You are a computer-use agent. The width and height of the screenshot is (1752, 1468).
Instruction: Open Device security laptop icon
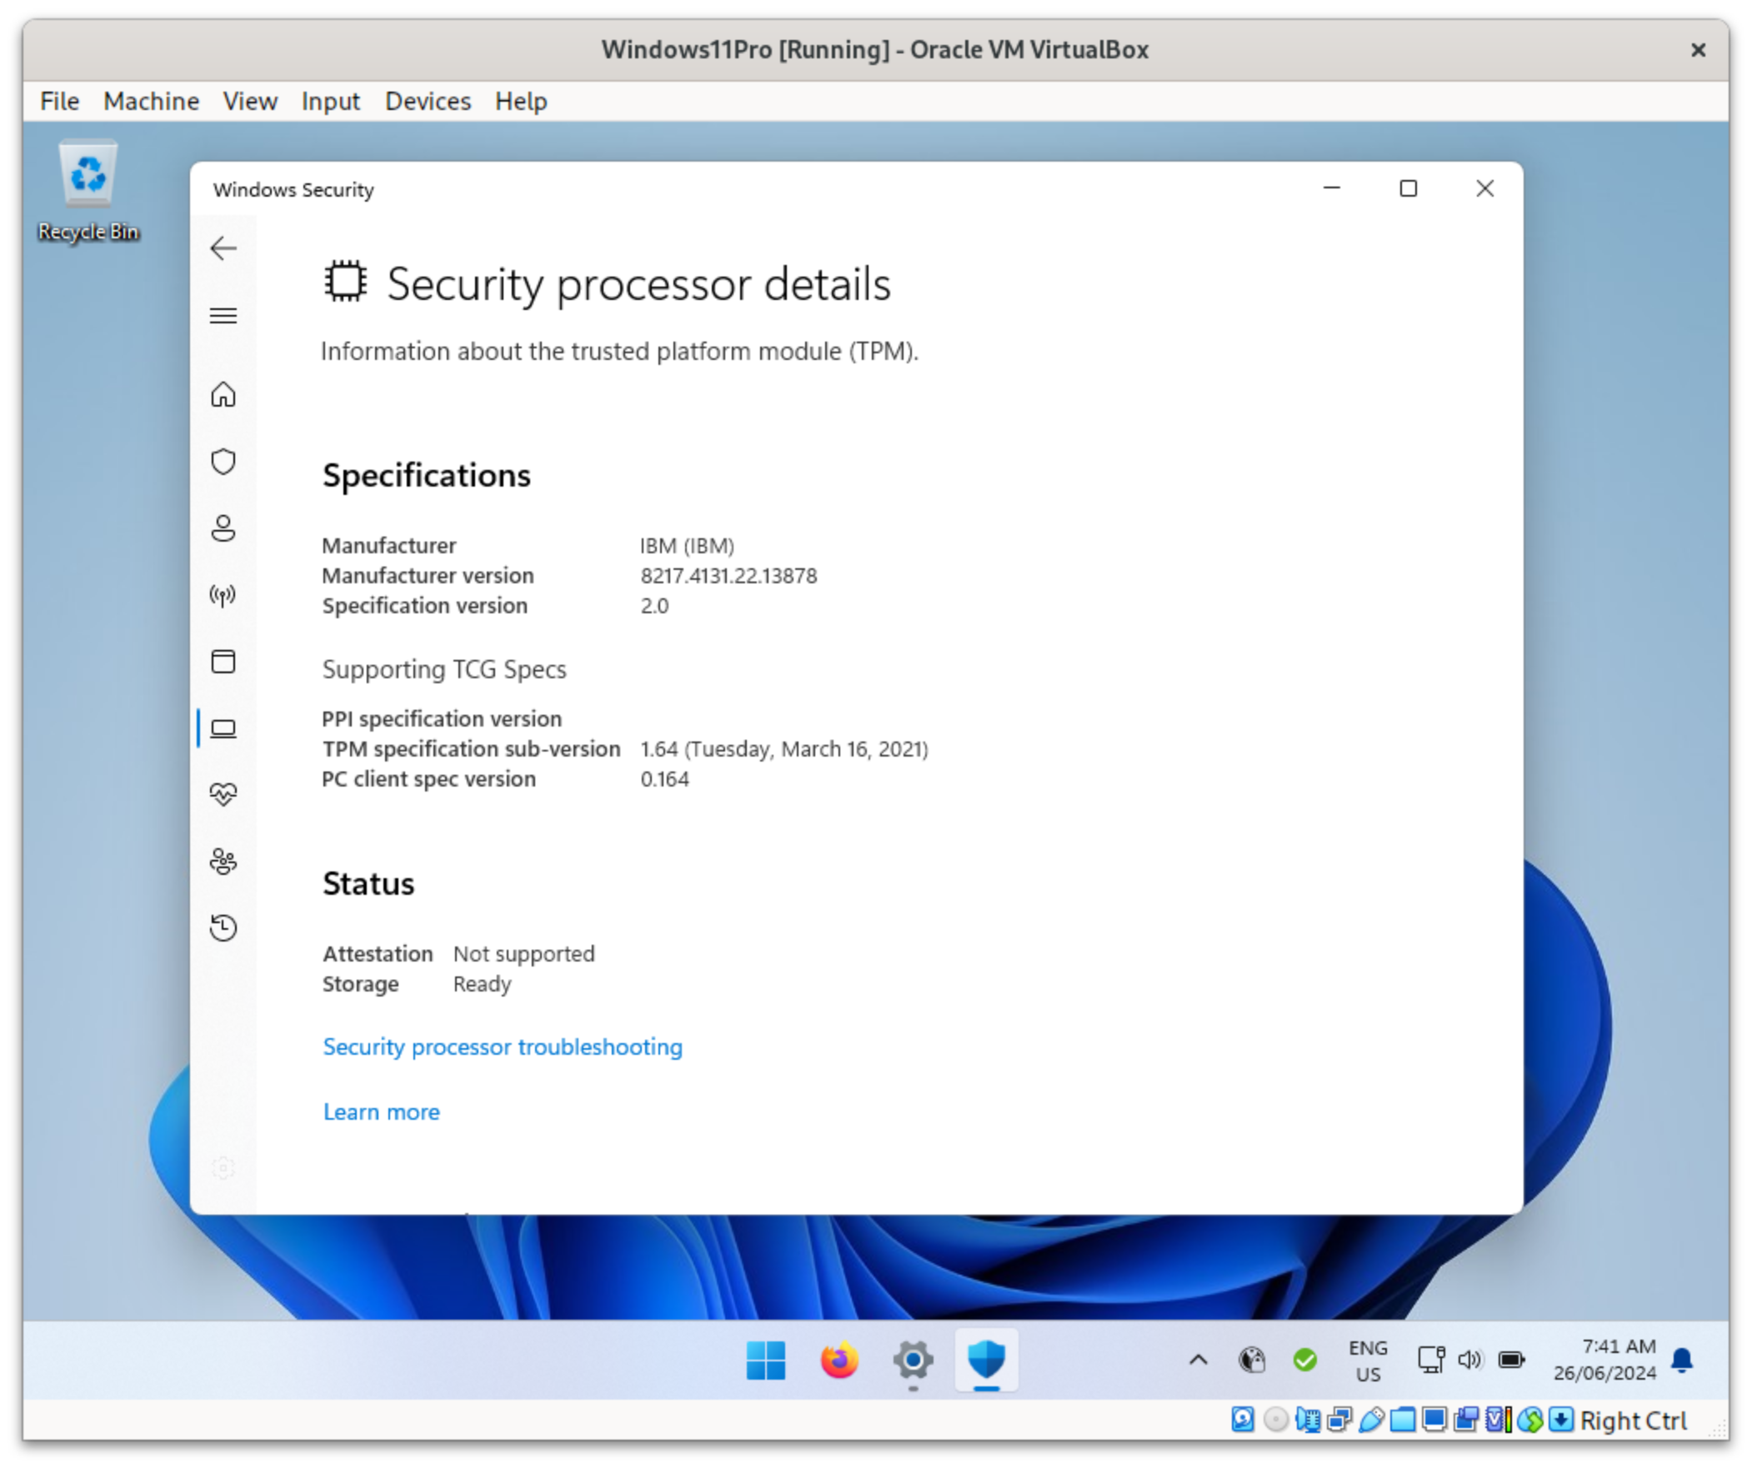(223, 730)
